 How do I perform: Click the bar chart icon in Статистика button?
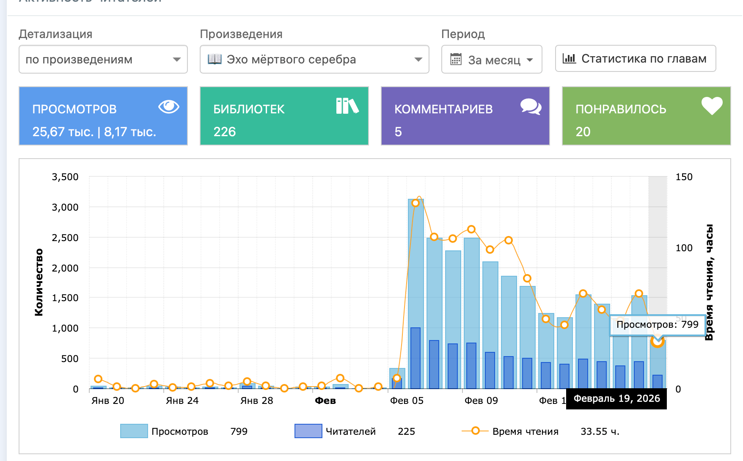[569, 58]
